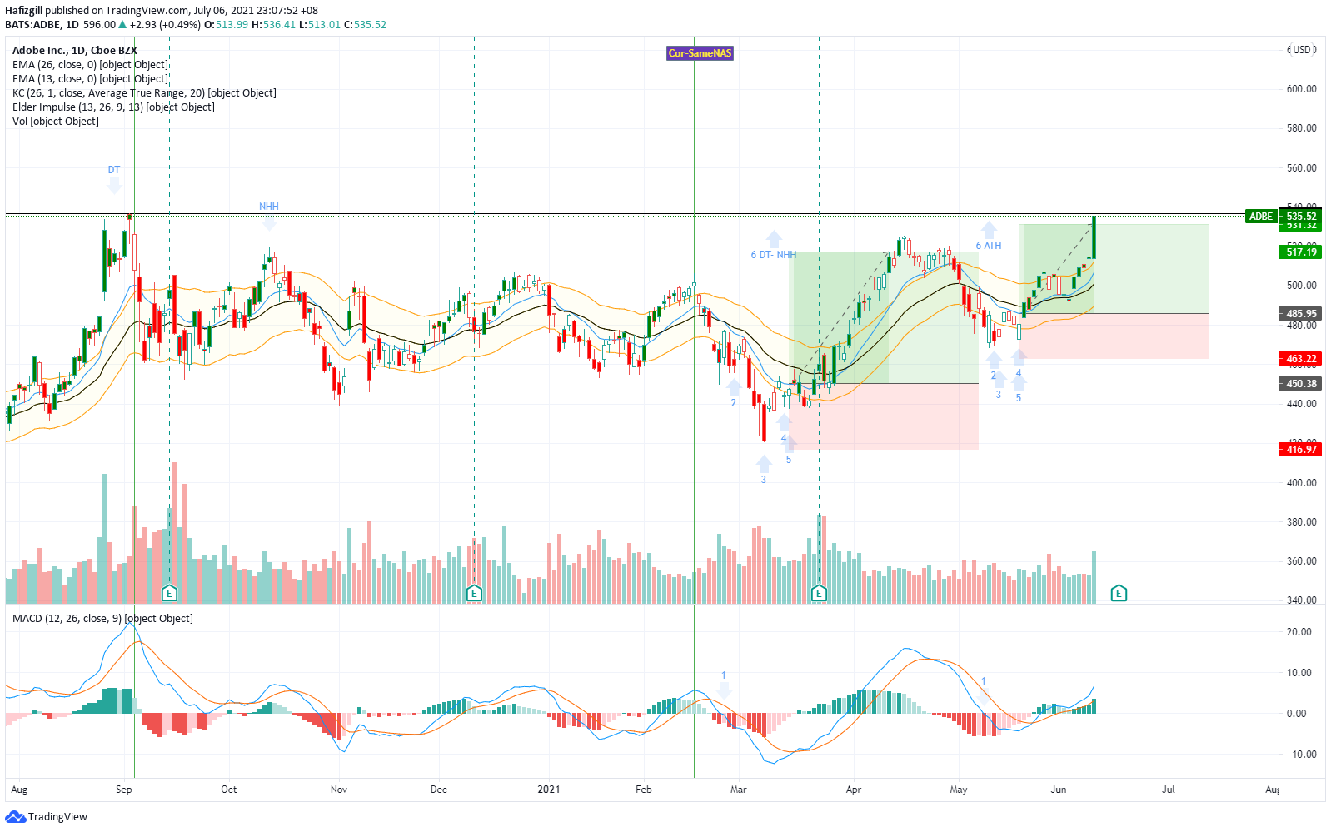Click the 2021 label on the time axis
Screen dimensions: 1331x832
click(x=549, y=790)
